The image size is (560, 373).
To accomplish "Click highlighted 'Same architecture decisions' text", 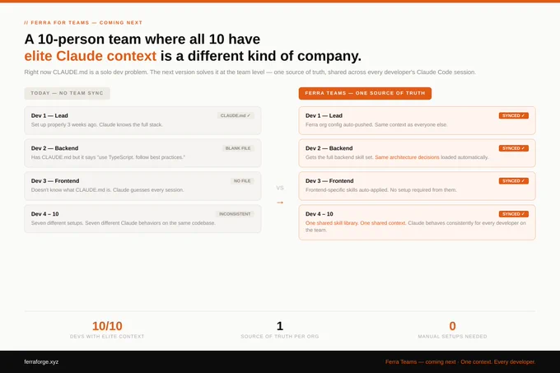I will [x=407, y=157].
